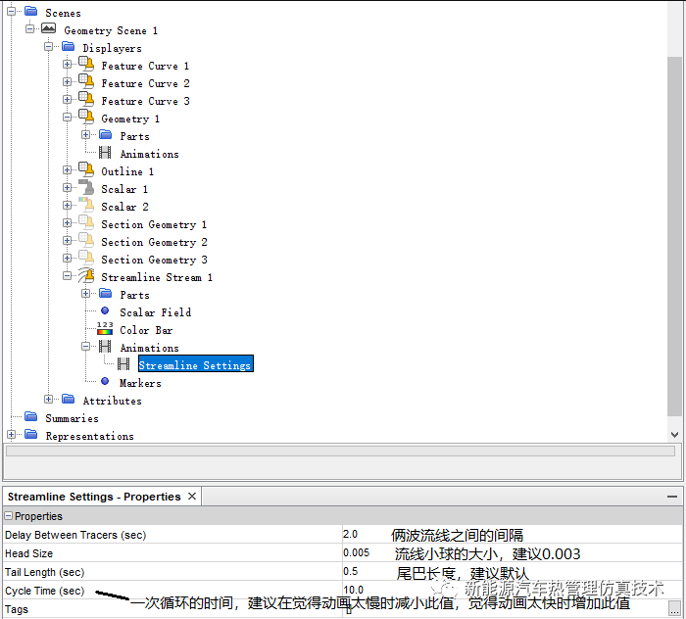This screenshot has height=619, width=686.
Task: Collapse the Geometry 1 node
Action: pyautogui.click(x=67, y=118)
